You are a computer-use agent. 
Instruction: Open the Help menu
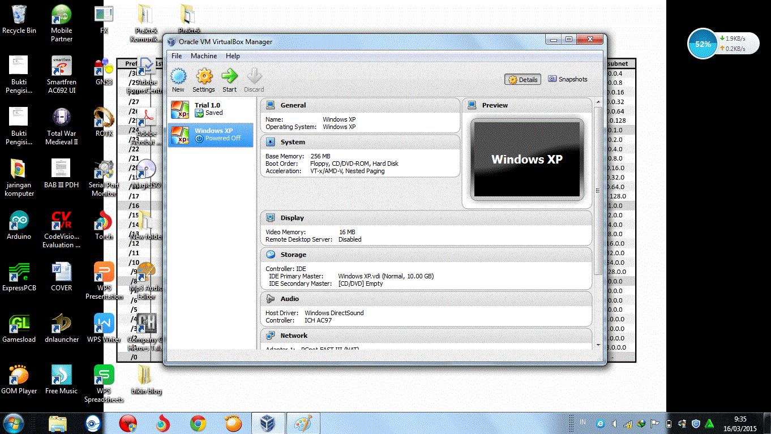point(233,56)
